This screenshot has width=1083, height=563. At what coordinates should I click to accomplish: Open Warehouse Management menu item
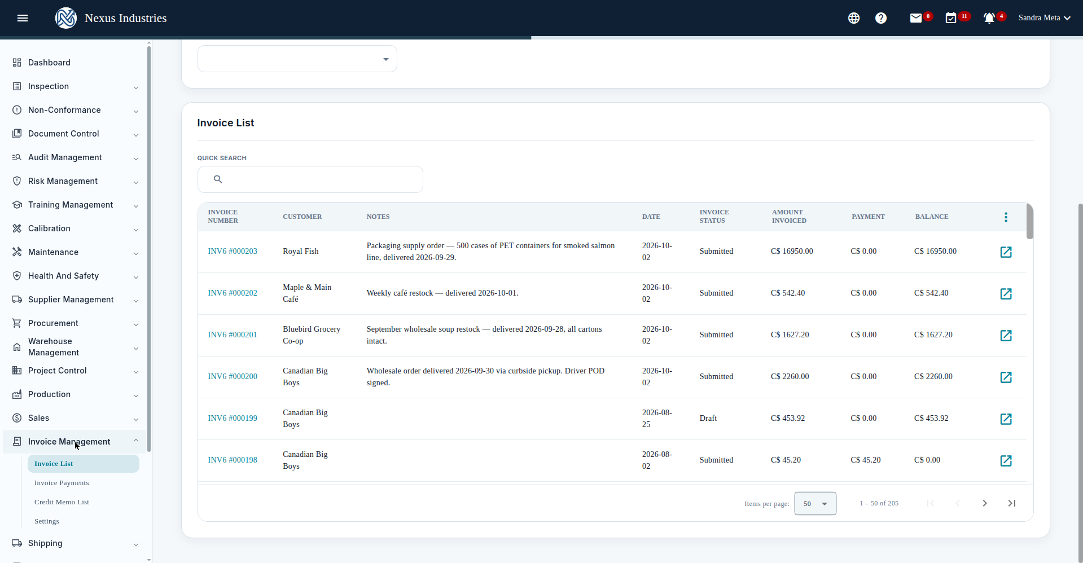tap(74, 347)
